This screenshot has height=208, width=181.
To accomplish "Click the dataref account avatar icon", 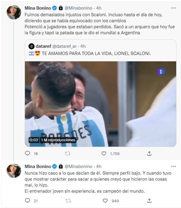I will (31, 46).
